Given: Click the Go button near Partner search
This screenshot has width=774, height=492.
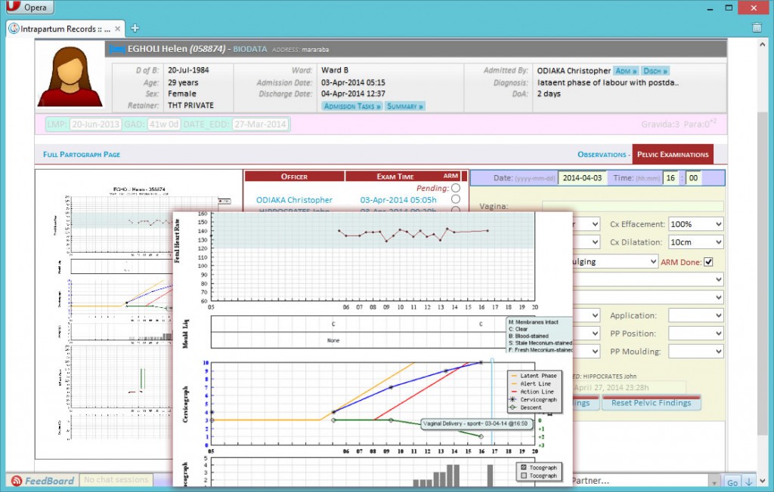Looking at the screenshot, I should point(732,481).
